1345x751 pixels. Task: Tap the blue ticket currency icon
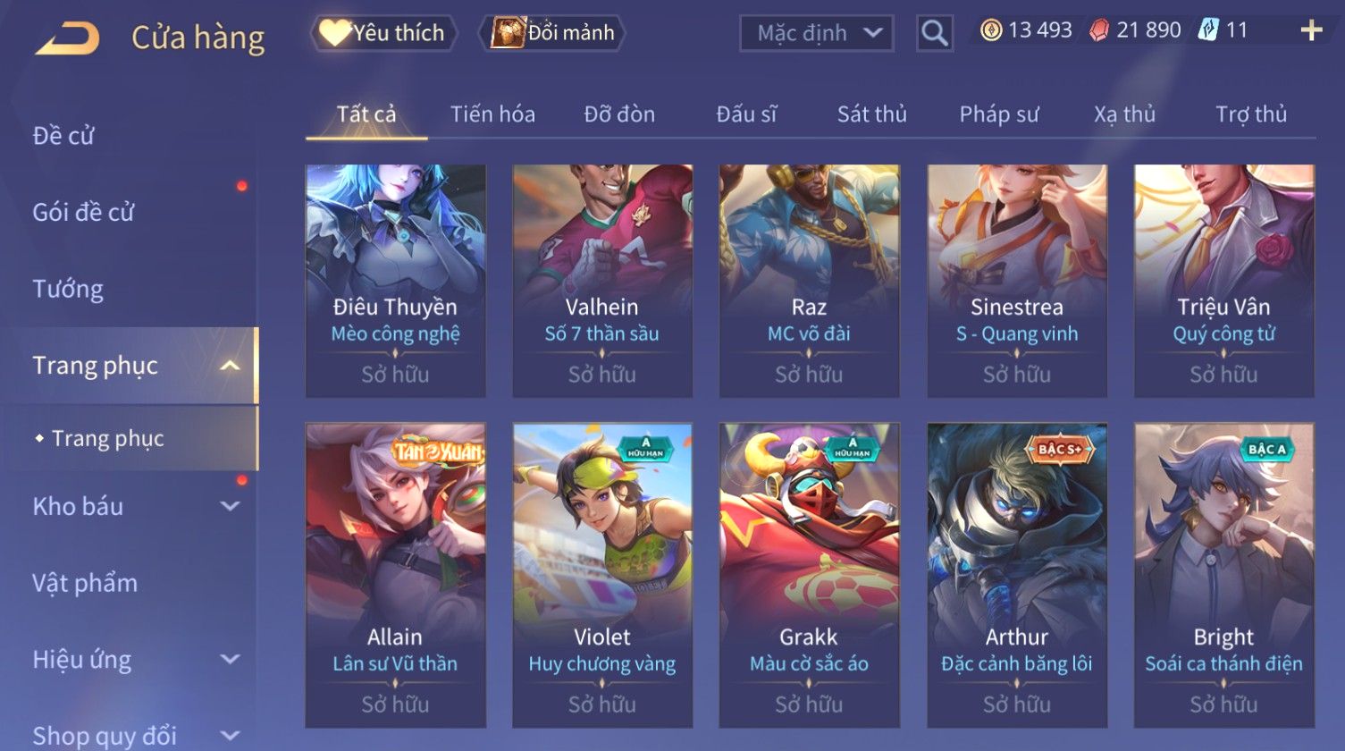1208,30
